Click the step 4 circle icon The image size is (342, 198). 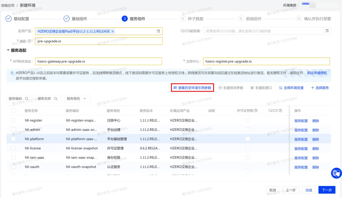click(183, 19)
